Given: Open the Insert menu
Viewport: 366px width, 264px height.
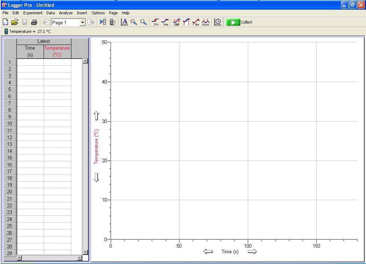Looking at the screenshot, I should (x=82, y=13).
